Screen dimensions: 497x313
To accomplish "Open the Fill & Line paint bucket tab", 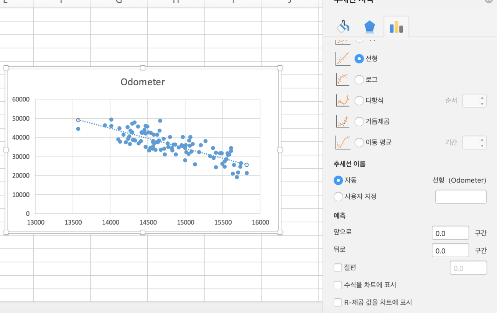I will (x=343, y=27).
